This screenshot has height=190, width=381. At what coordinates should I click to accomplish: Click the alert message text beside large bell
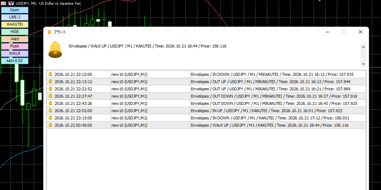coord(148,46)
